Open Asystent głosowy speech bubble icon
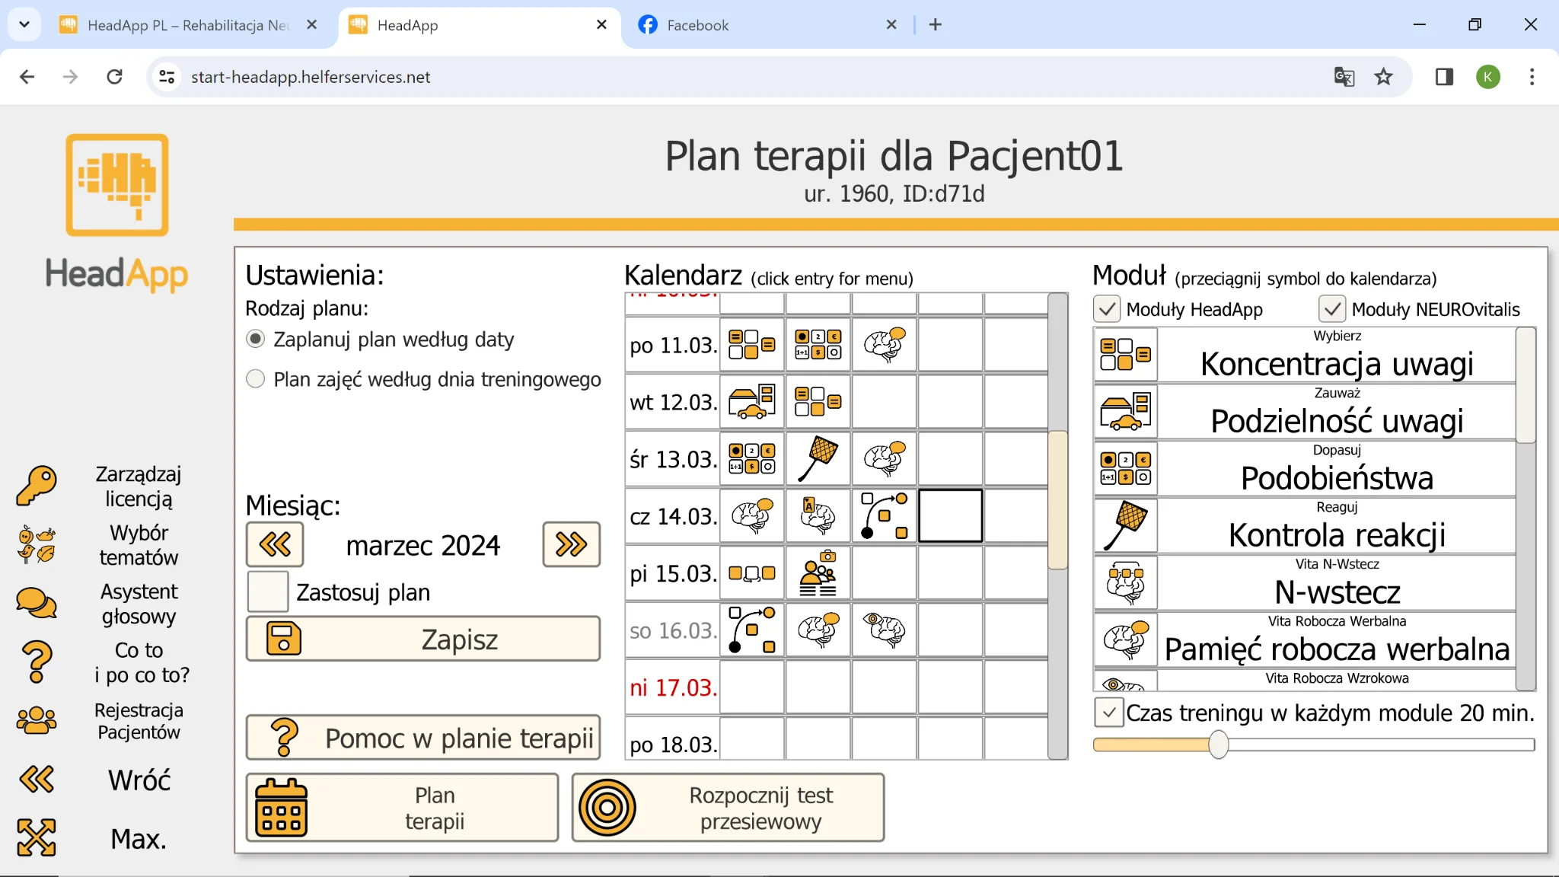The image size is (1559, 877). (x=37, y=603)
